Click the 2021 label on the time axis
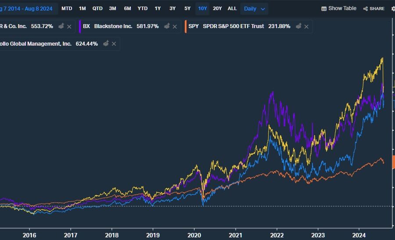This screenshot has width=395, height=240. point(236,236)
